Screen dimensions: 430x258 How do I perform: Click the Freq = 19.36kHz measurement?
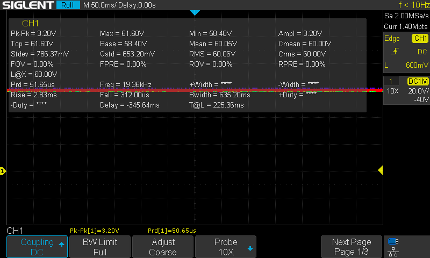point(126,84)
